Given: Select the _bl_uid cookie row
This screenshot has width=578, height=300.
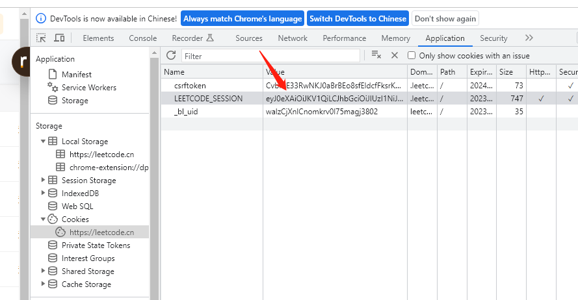Looking at the screenshot, I should 369,111.
